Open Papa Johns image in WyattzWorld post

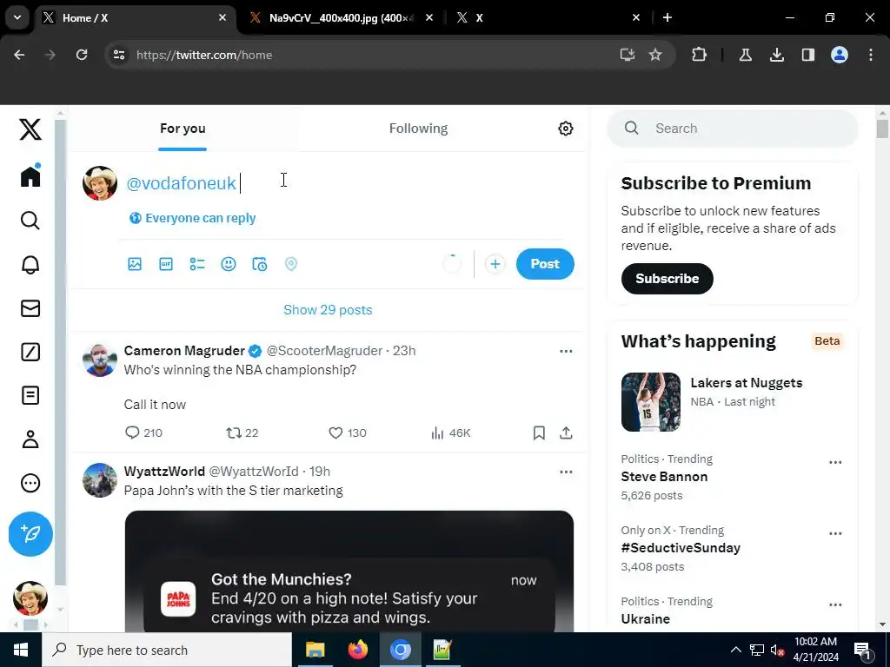pyautogui.click(x=349, y=571)
